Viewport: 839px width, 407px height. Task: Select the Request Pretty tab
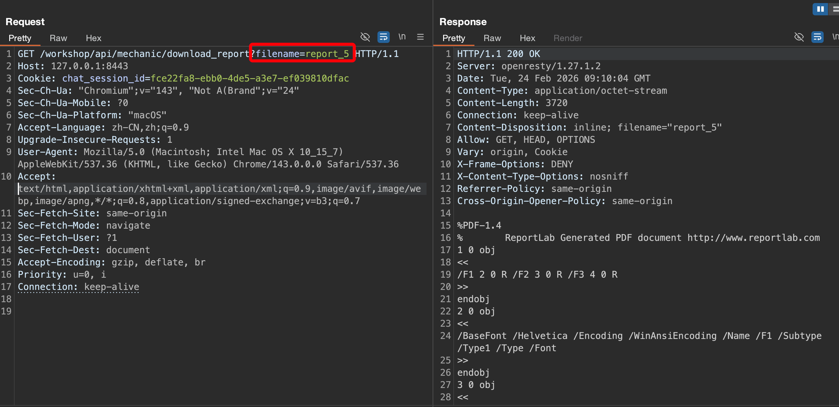coord(20,38)
